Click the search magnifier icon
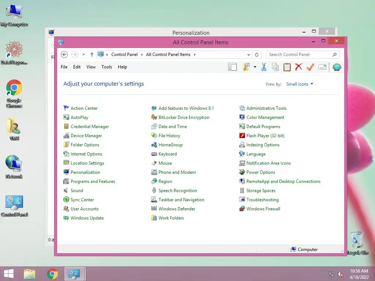 335,55
